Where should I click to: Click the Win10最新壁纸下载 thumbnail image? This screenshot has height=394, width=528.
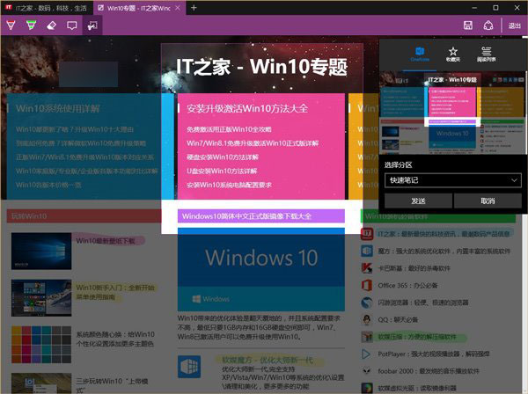(x=41, y=251)
